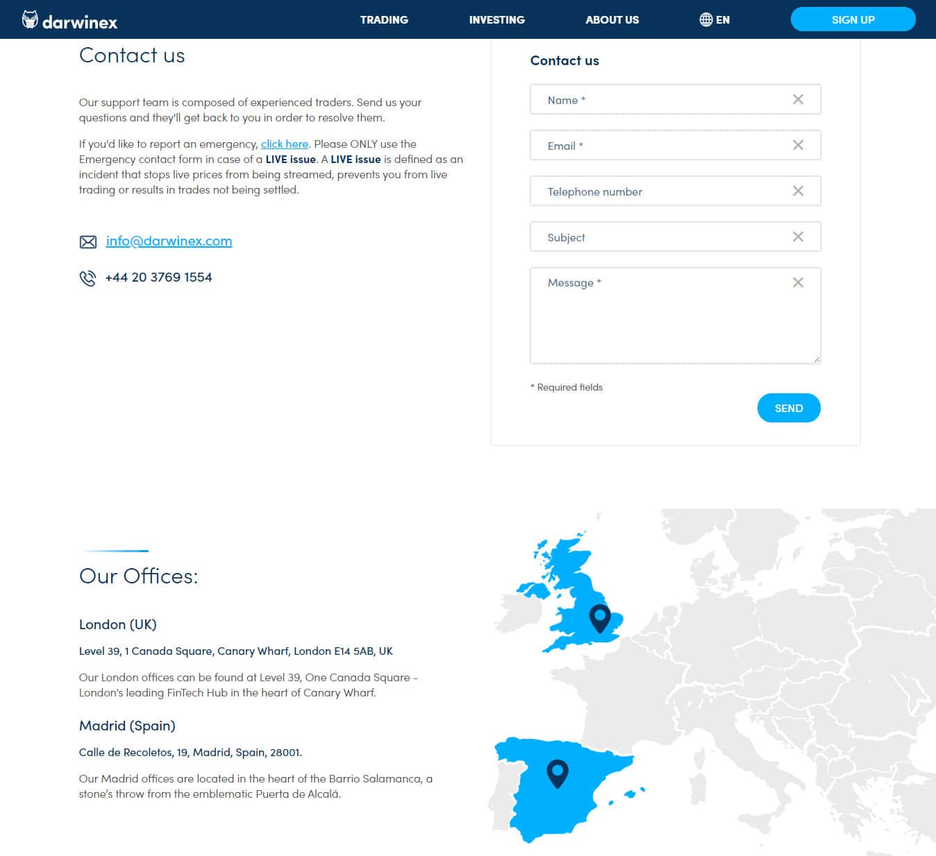Viewport: 936px width, 856px height.
Task: Click the envelope email icon
Action: (88, 241)
